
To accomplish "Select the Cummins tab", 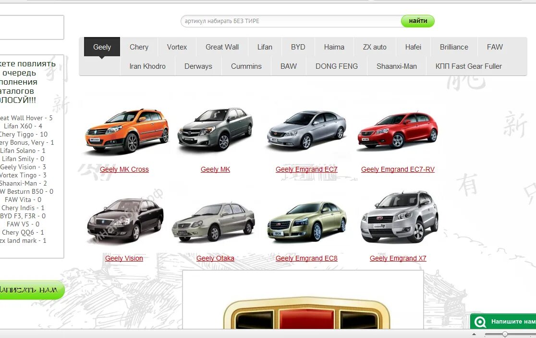I will [x=246, y=66].
